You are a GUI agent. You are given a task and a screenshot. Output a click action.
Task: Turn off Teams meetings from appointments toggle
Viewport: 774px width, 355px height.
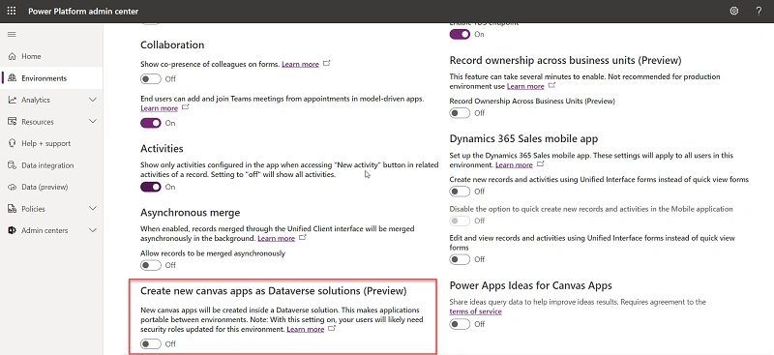pos(151,123)
